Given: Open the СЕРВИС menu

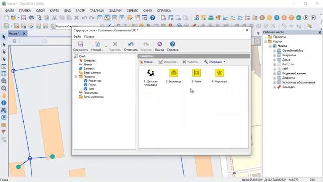Looking at the screenshot, I should [x=132, y=11].
